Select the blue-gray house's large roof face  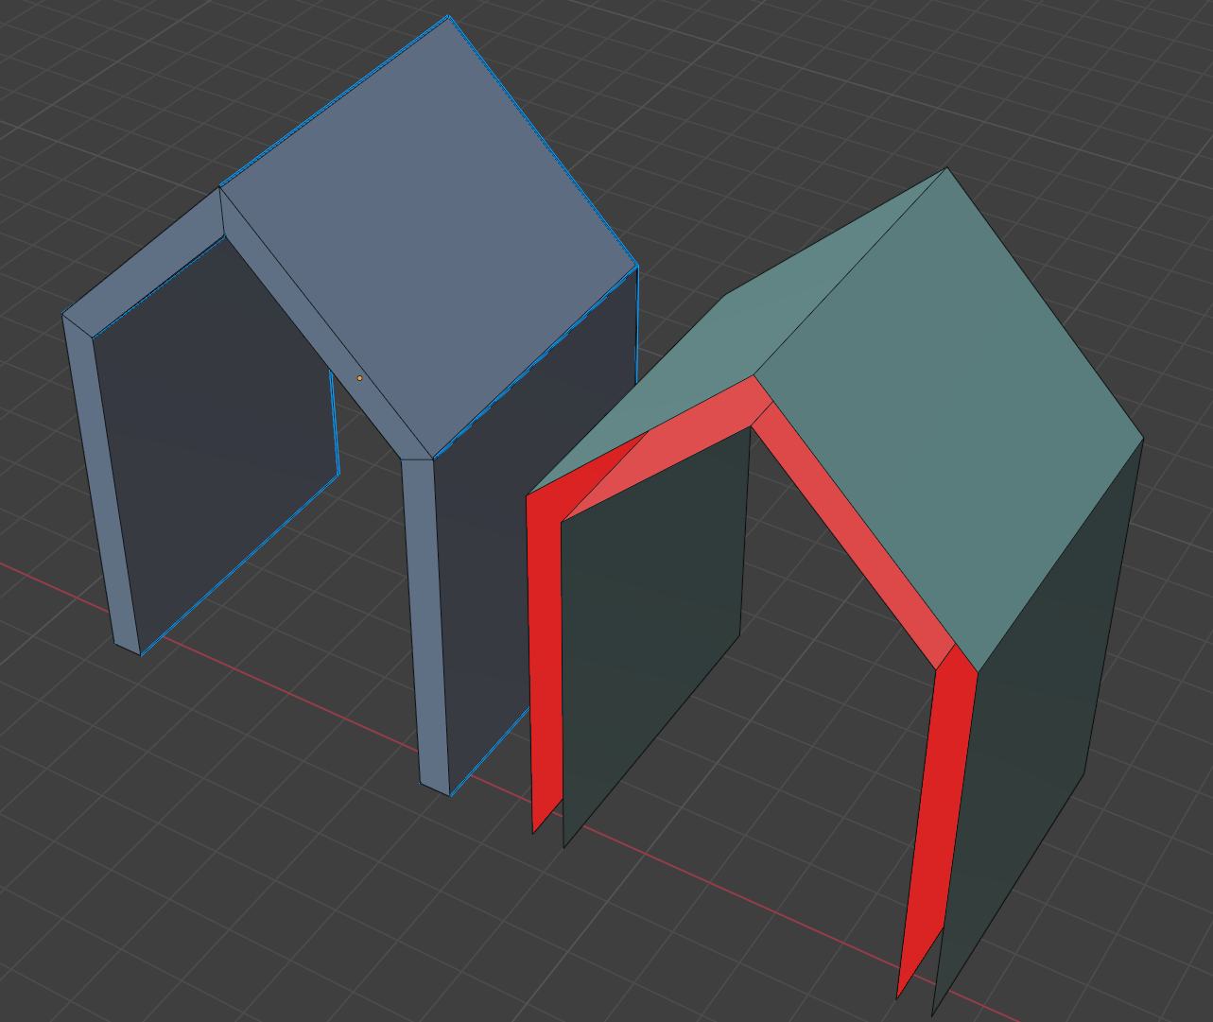[x=430, y=236]
